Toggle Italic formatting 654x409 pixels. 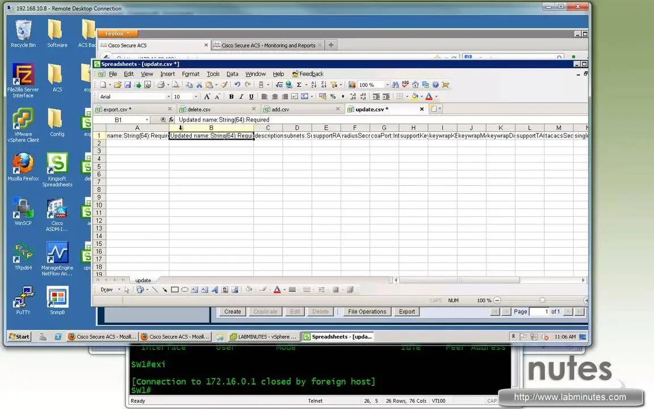[x=241, y=97]
